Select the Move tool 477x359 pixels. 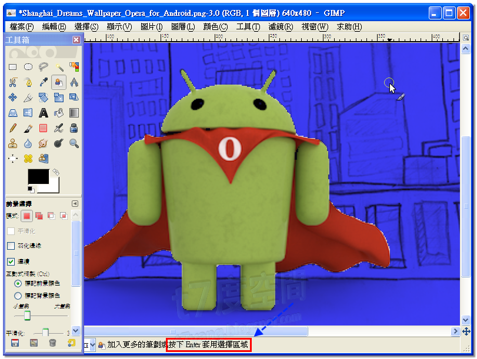(x=12, y=98)
